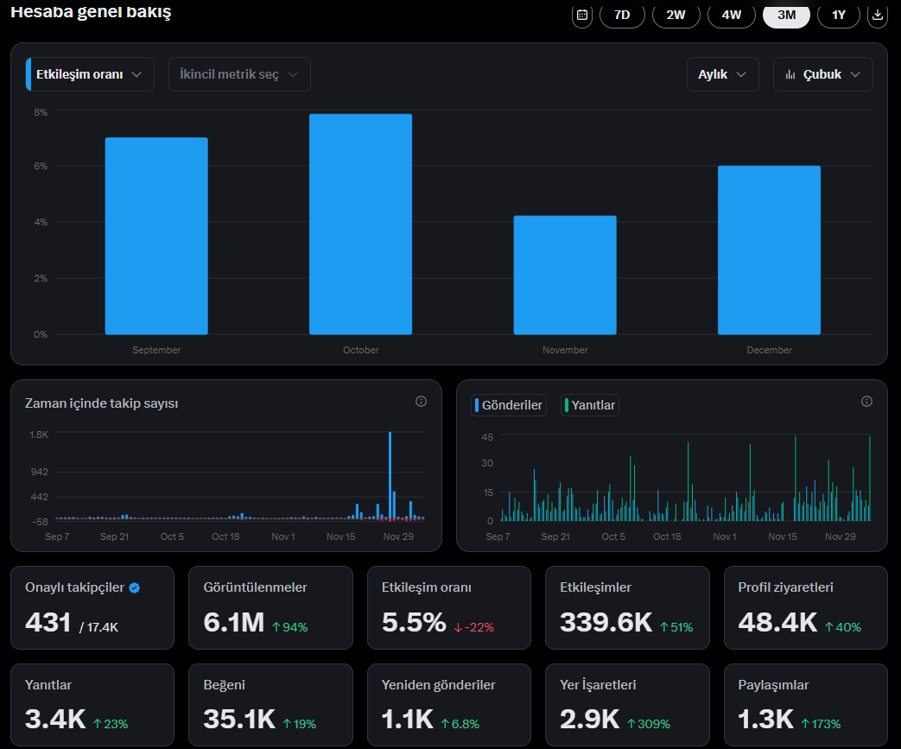Click the November bar in the chart
The width and height of the screenshot is (901, 749).
[565, 275]
